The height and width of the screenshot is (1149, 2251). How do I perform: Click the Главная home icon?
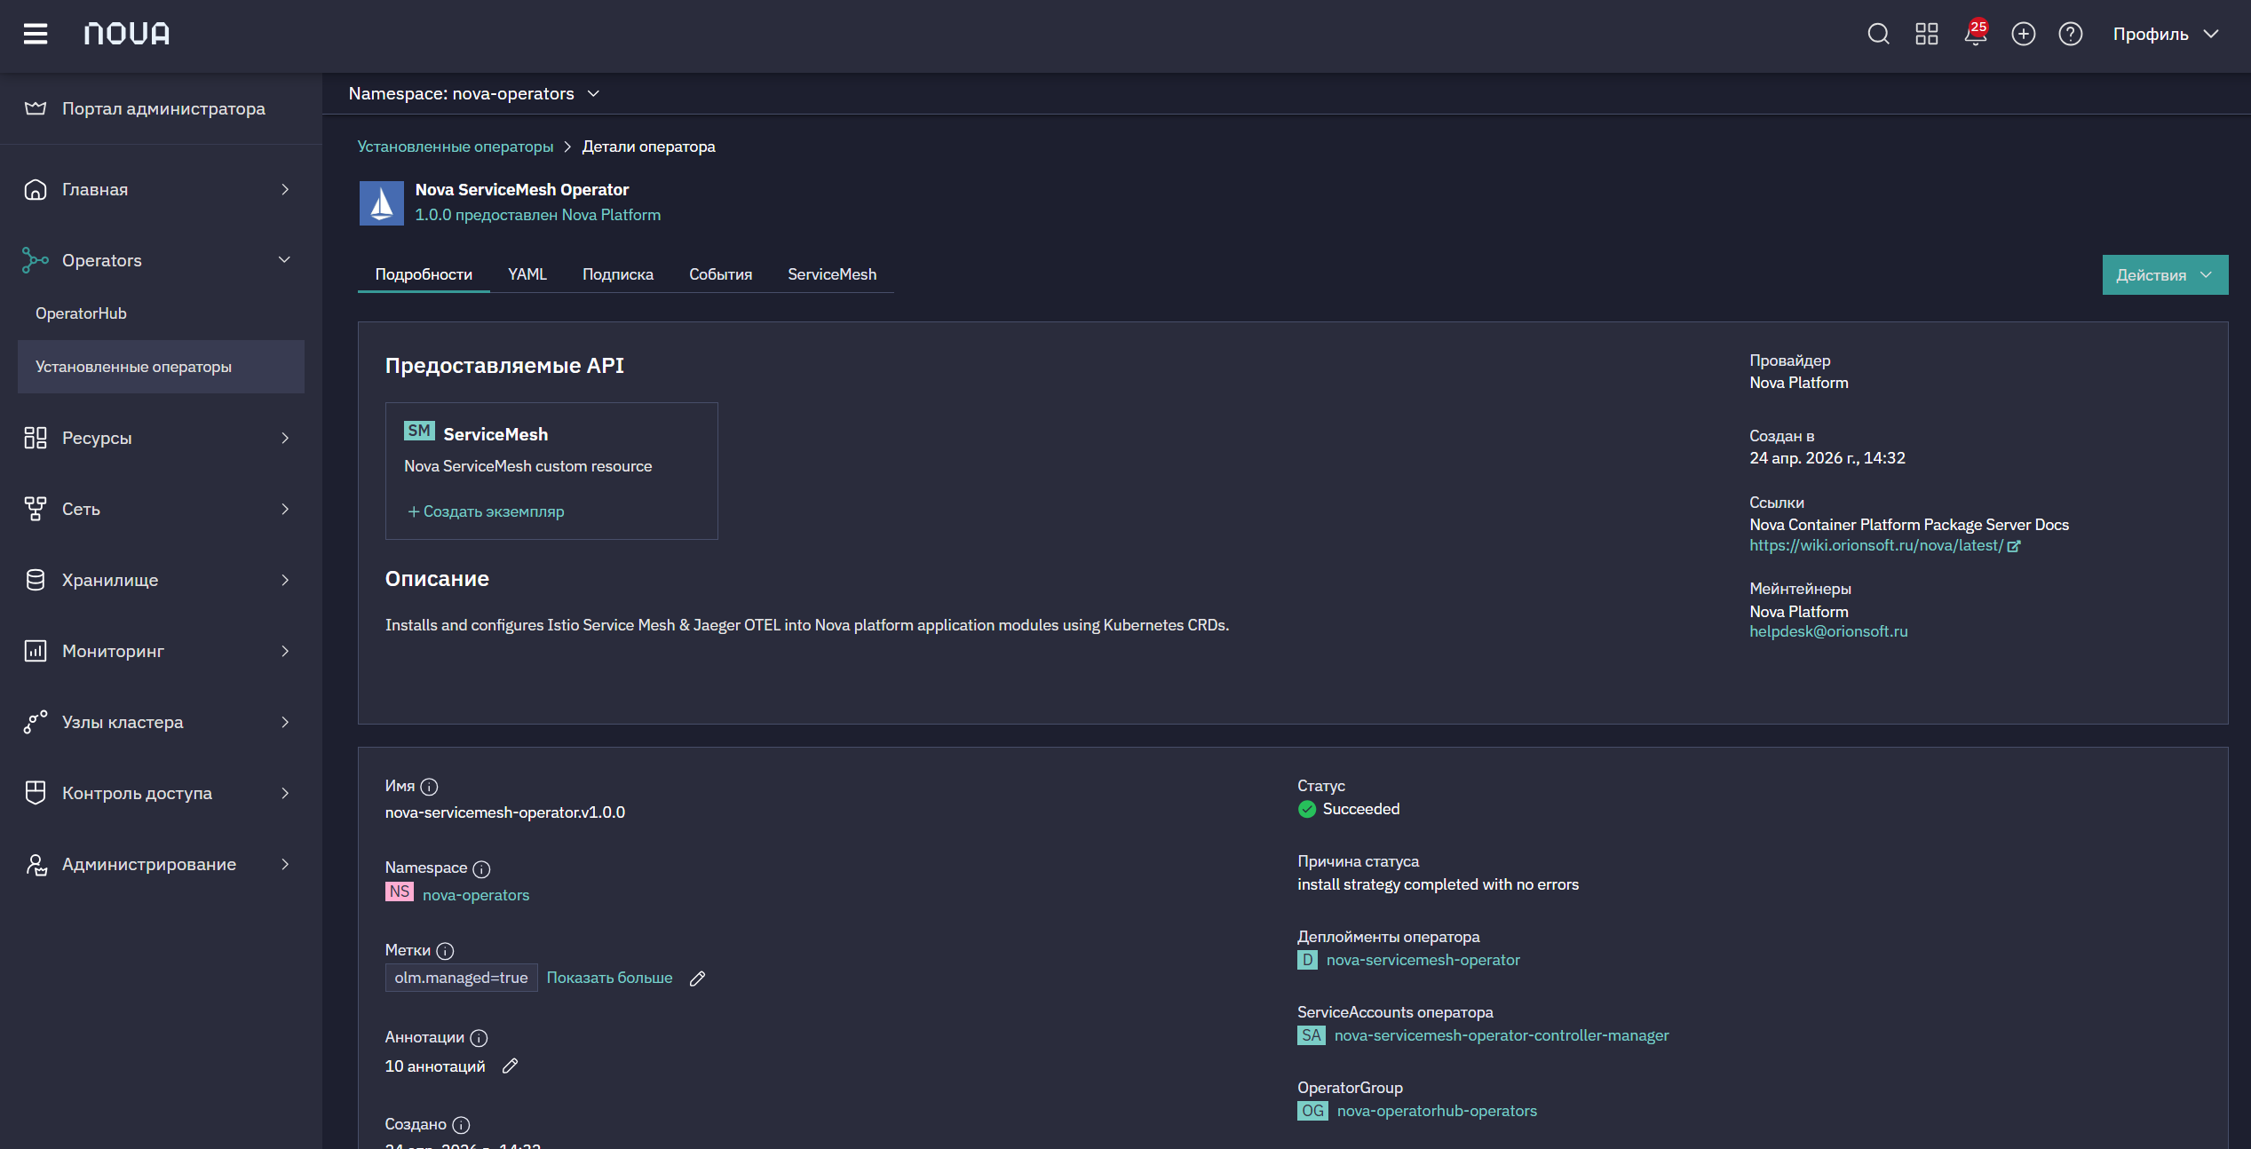pos(36,189)
